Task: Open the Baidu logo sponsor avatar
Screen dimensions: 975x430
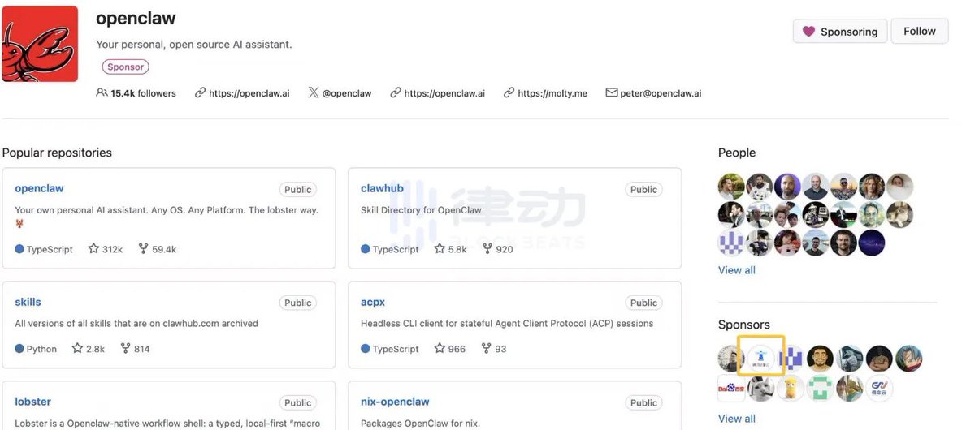Action: click(731, 389)
